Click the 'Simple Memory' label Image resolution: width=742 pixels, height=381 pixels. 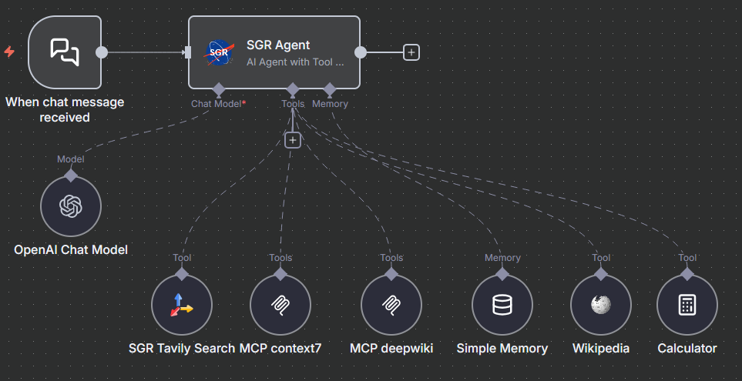502,349
